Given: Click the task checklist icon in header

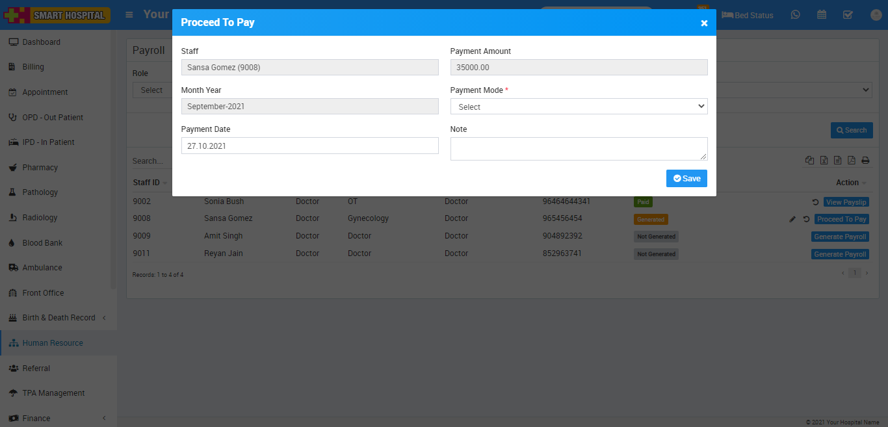Looking at the screenshot, I should (848, 15).
